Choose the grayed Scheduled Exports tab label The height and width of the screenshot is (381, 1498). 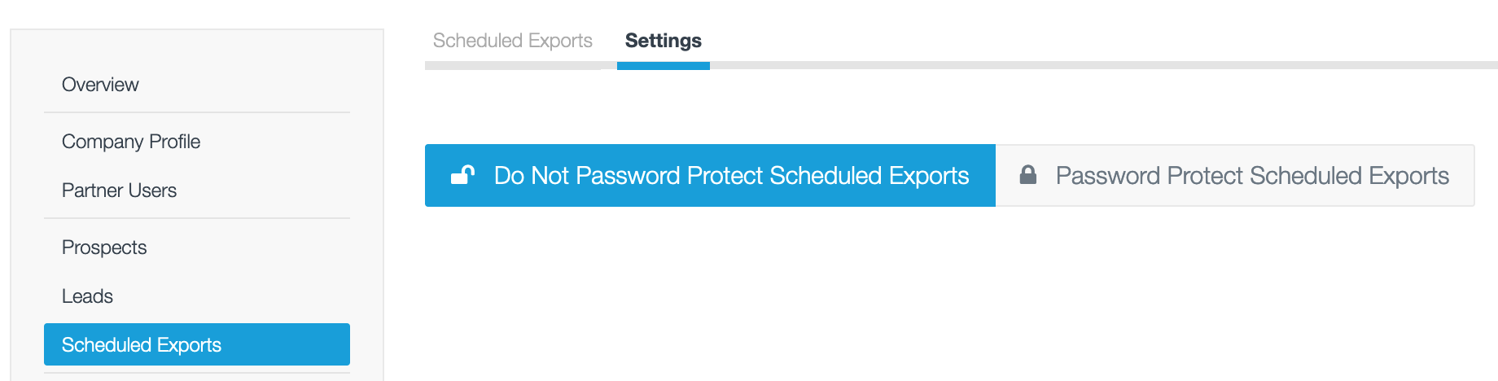point(512,41)
